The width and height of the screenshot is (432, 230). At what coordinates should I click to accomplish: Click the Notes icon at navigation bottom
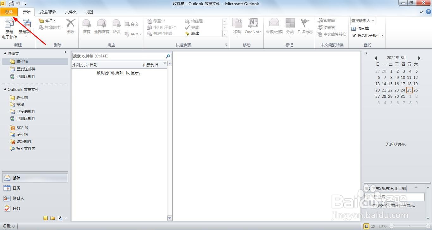[x=46, y=218]
